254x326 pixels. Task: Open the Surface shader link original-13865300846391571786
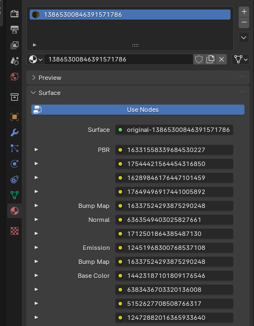pos(174,130)
